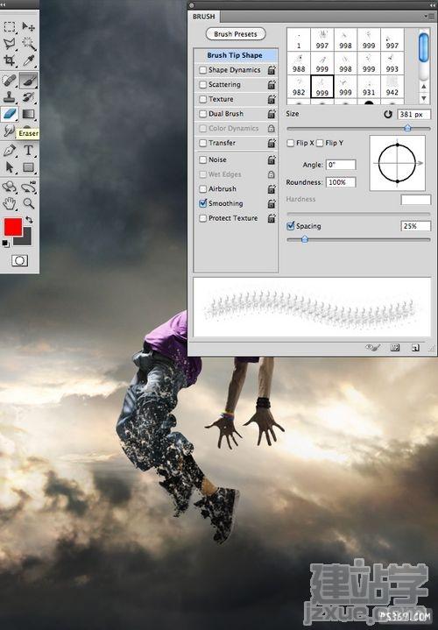Toggle the Flip X checkbox

click(x=291, y=143)
